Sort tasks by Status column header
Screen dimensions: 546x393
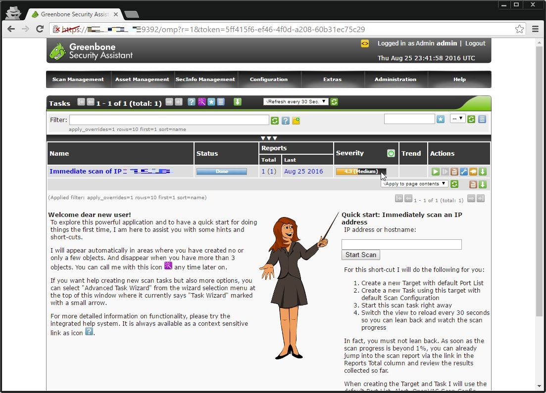click(207, 153)
